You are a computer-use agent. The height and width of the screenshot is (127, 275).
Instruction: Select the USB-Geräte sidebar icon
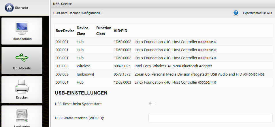[22, 60]
